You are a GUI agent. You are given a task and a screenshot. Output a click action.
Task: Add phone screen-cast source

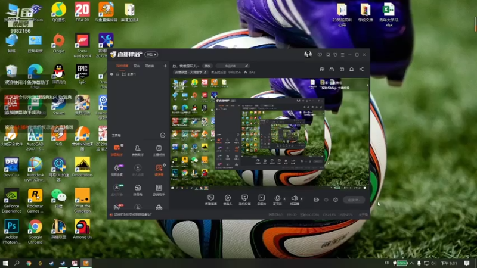(x=244, y=200)
